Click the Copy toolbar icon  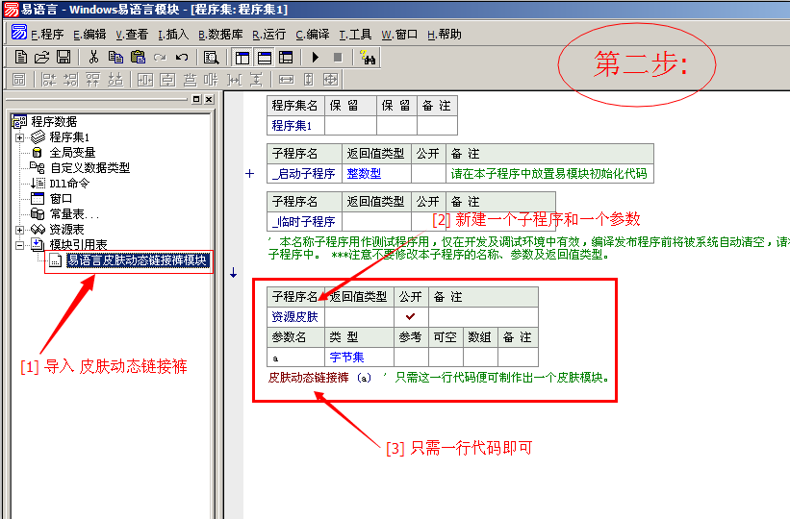click(x=115, y=58)
